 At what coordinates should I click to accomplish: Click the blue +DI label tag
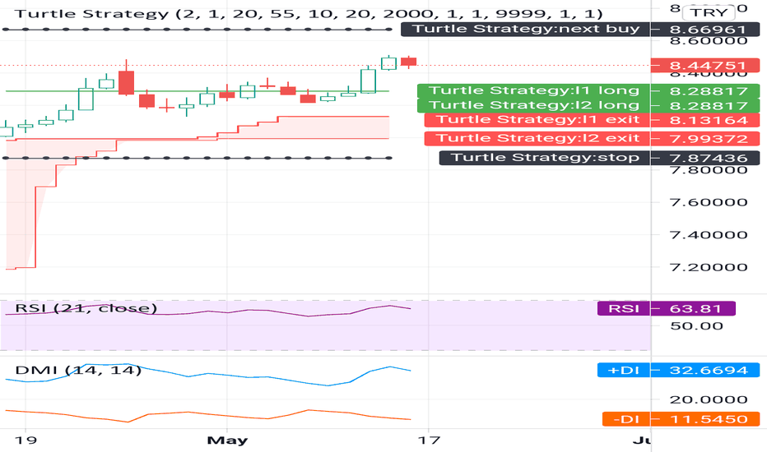coord(624,370)
